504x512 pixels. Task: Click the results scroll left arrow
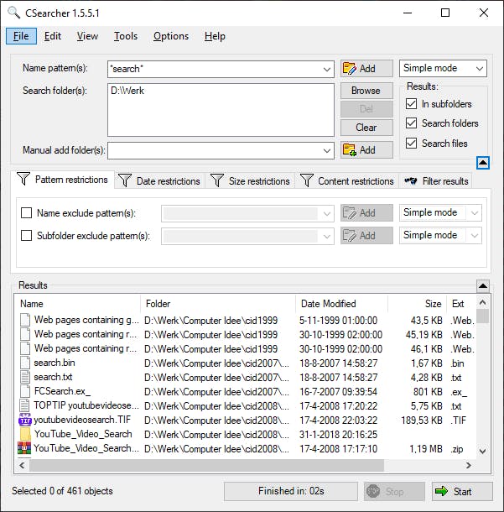tap(22, 465)
